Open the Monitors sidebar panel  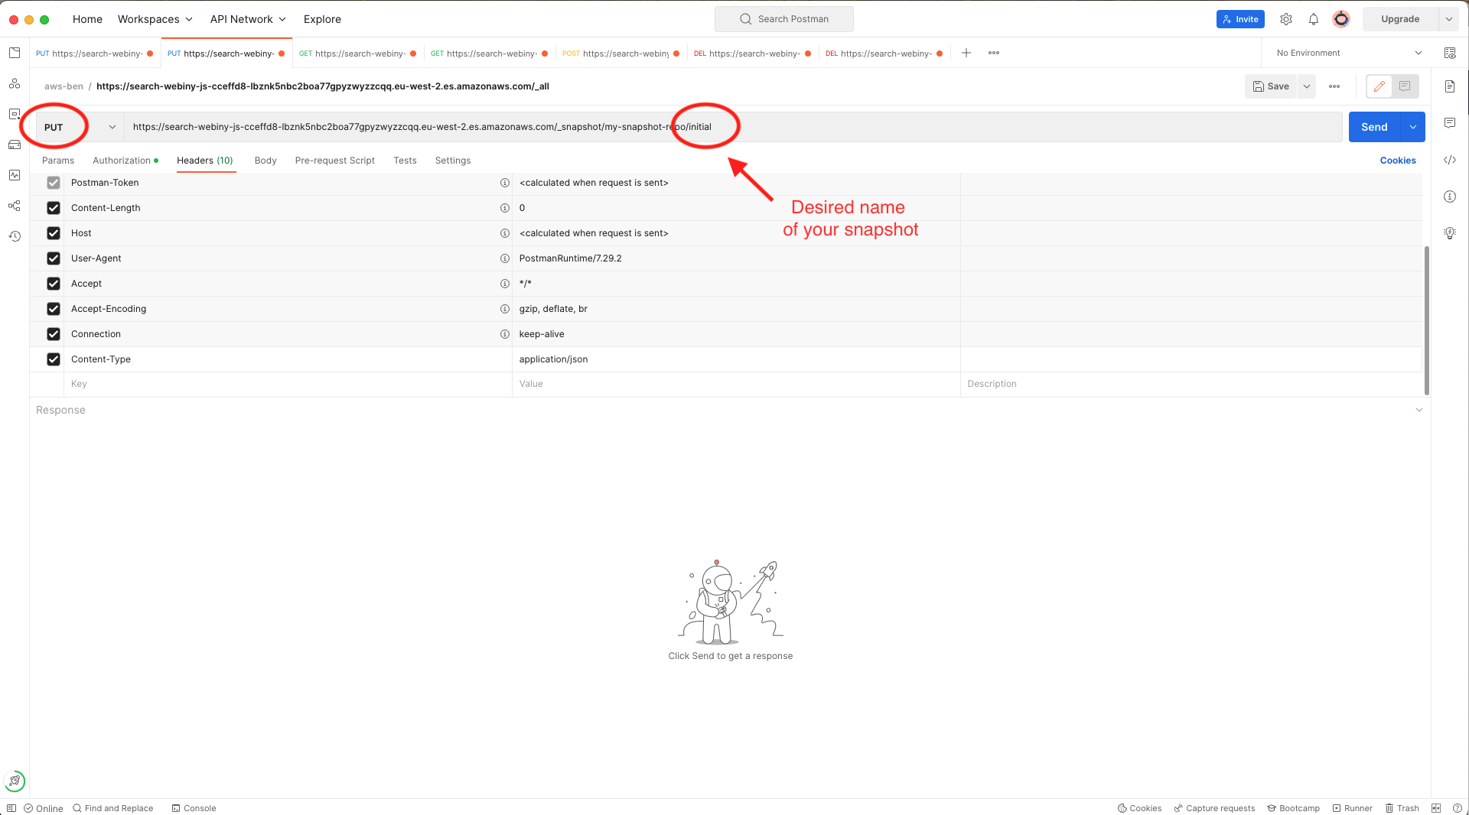tap(14, 175)
